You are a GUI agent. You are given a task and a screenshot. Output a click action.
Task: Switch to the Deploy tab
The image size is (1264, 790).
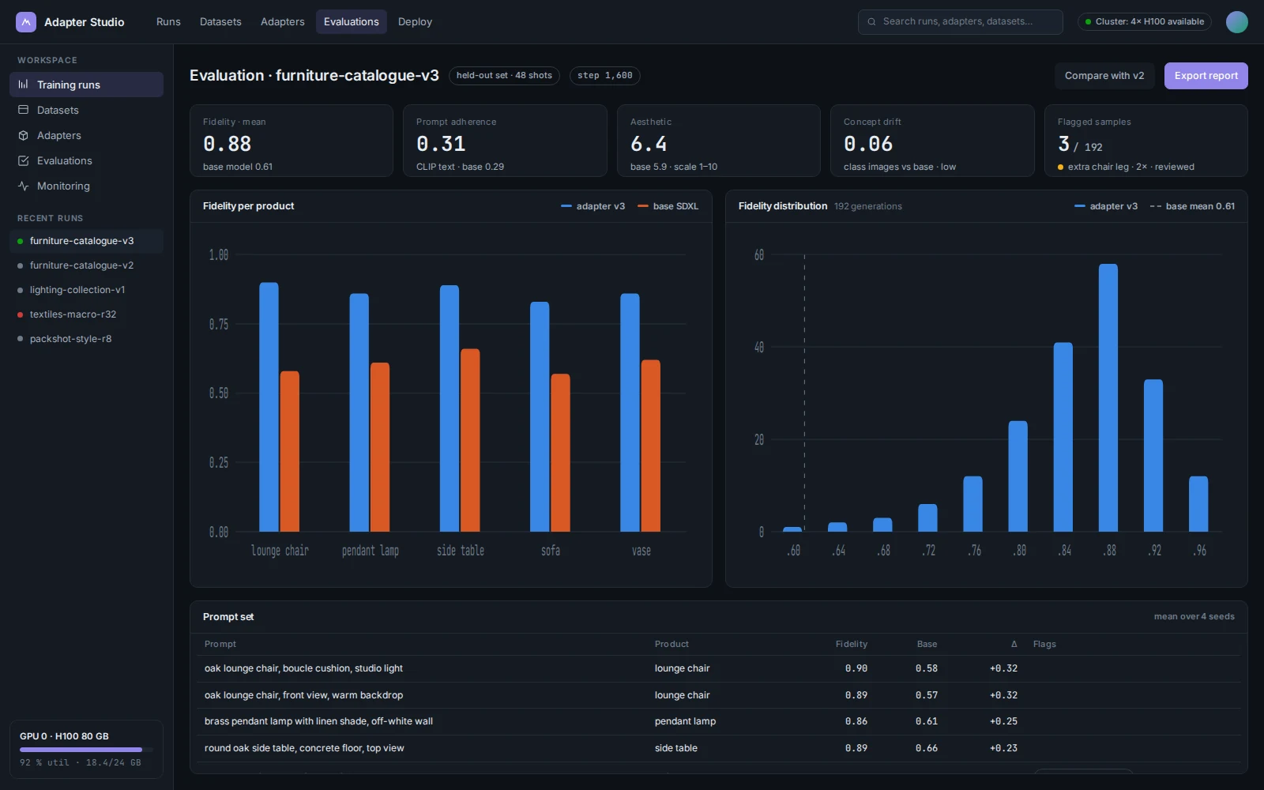click(415, 22)
